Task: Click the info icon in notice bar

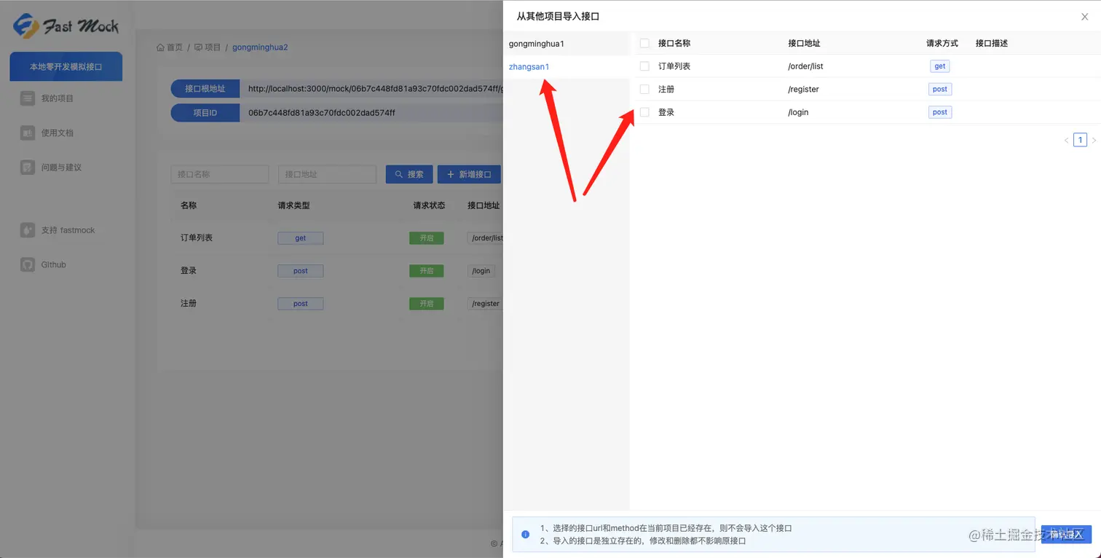Action: tap(526, 535)
